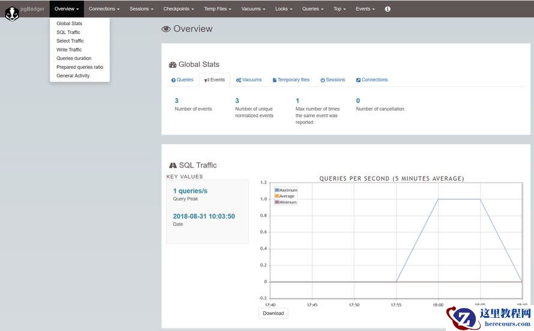Toggle the Average series in chart legend
534x331 pixels.
tap(286, 196)
